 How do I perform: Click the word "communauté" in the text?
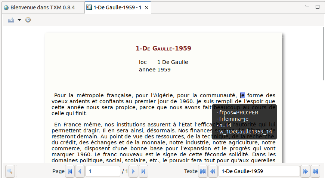(218, 95)
